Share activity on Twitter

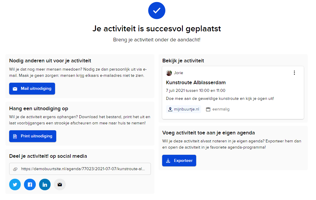[15, 185]
